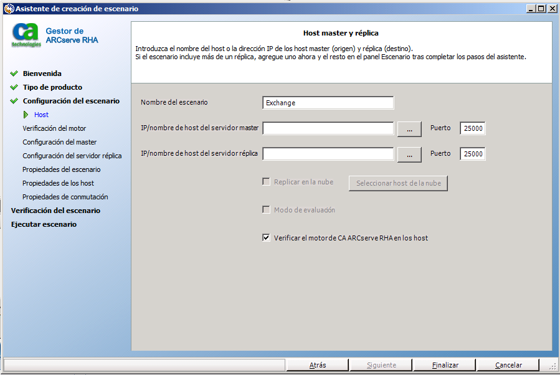This screenshot has width=560, height=375.
Task: Uncheck Verificar el motor de CA ARCserve RHA
Action: (x=266, y=237)
